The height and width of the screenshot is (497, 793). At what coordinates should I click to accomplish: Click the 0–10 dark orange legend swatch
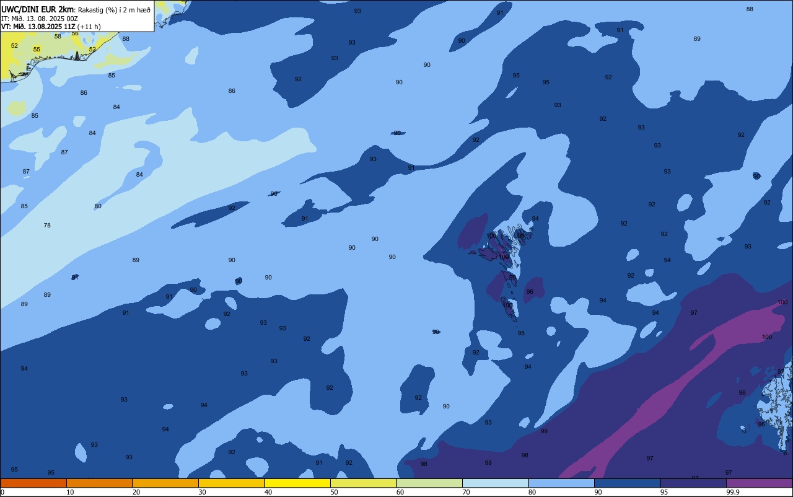33,483
